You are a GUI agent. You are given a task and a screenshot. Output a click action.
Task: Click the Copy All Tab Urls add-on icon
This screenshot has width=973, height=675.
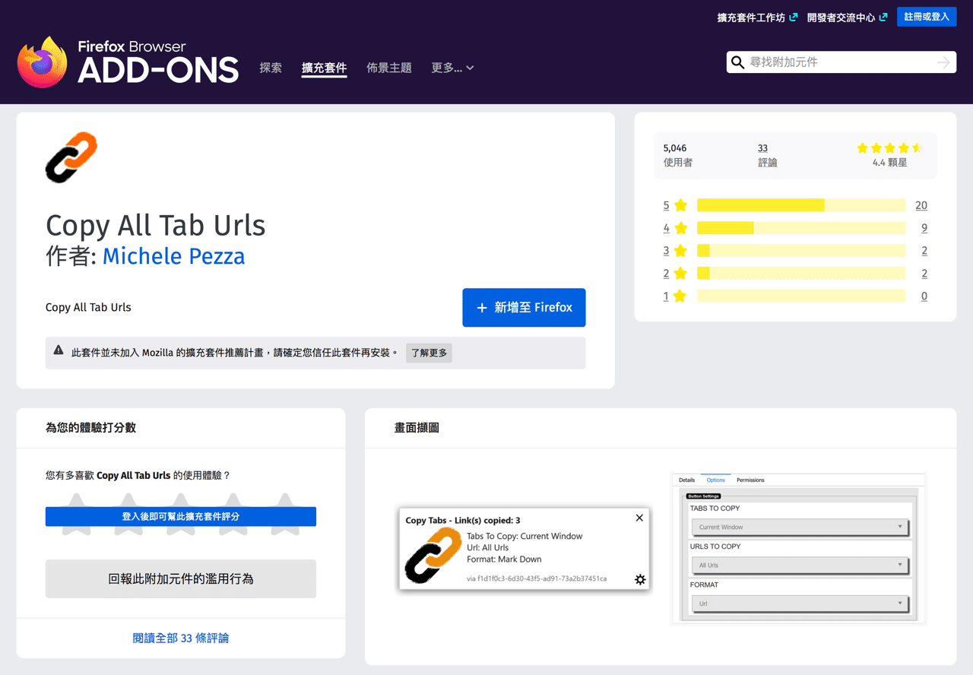coord(71,157)
